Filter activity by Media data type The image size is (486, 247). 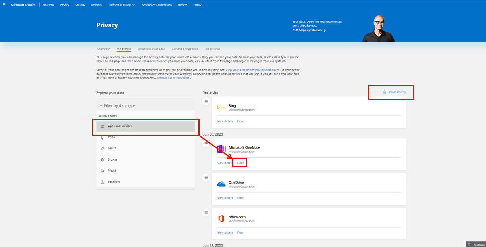pyautogui.click(x=111, y=170)
